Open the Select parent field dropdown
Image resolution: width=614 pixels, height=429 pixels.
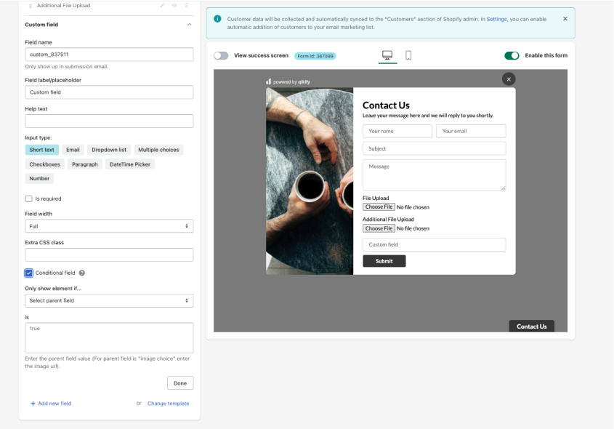pos(109,300)
